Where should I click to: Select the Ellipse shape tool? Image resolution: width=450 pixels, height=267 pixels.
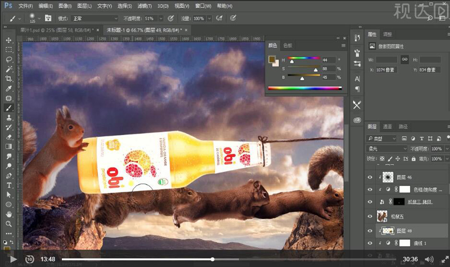tap(8, 204)
